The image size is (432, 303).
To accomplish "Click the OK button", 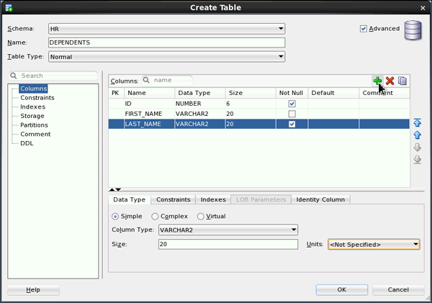I will coord(341,289).
